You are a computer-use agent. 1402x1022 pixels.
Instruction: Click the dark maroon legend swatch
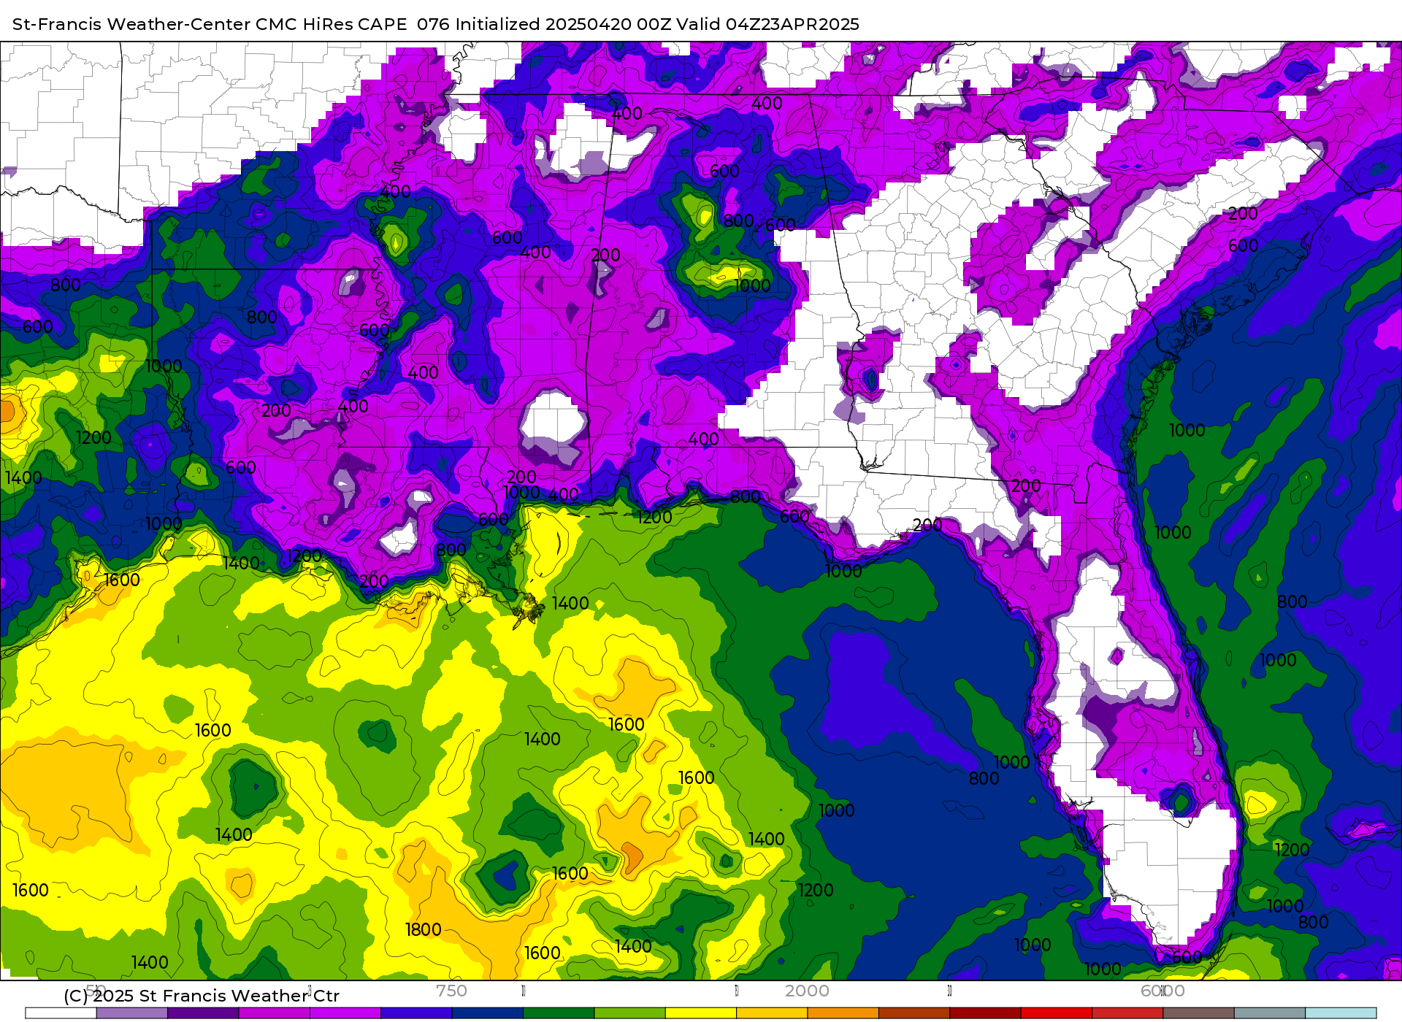986,1013
